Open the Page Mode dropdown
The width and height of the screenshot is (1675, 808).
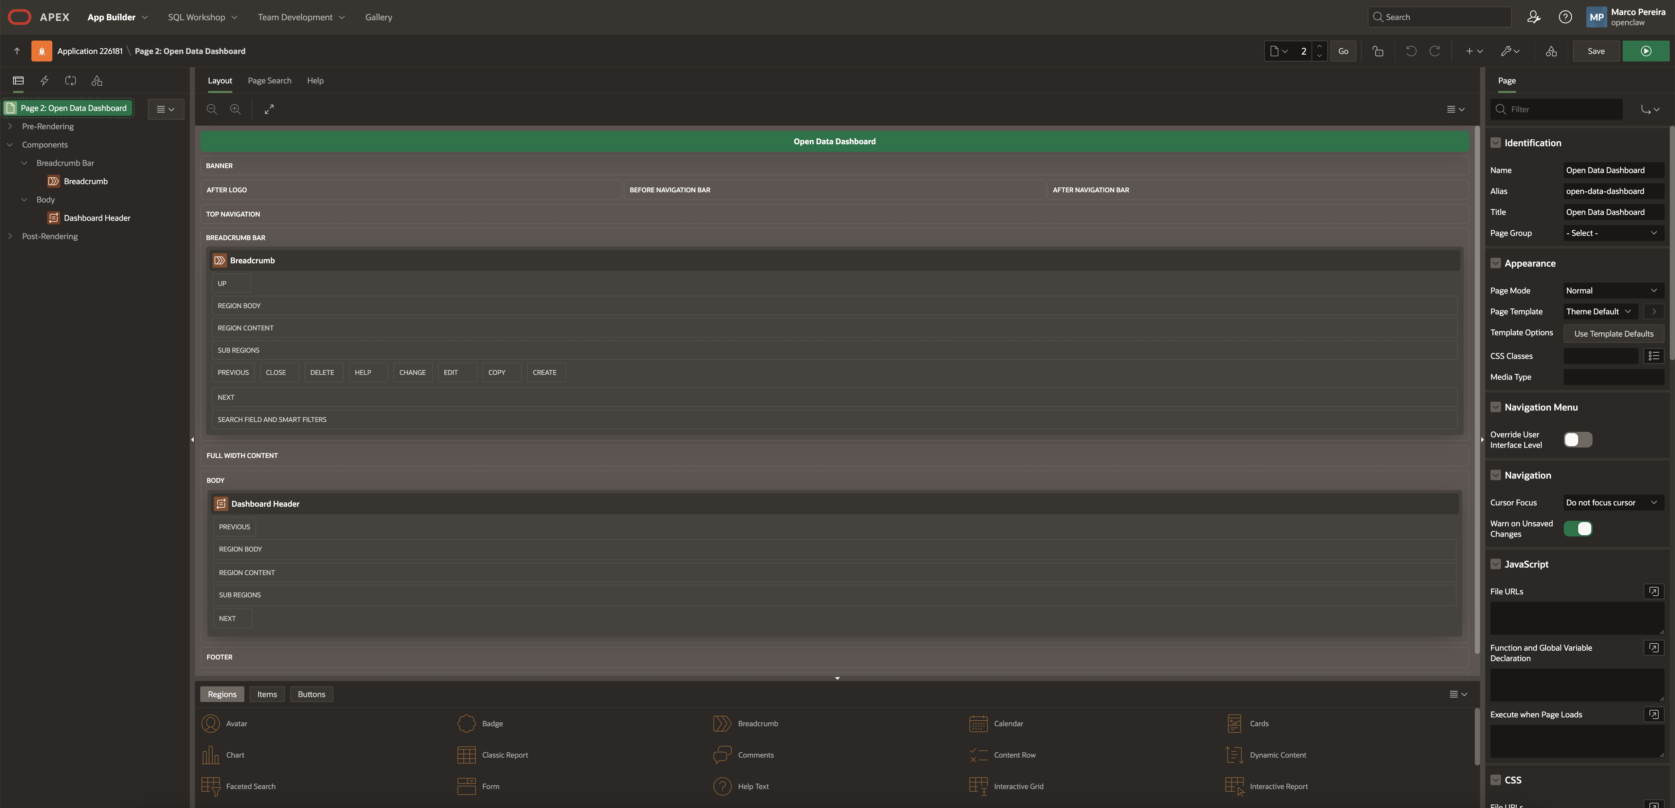coord(1613,290)
